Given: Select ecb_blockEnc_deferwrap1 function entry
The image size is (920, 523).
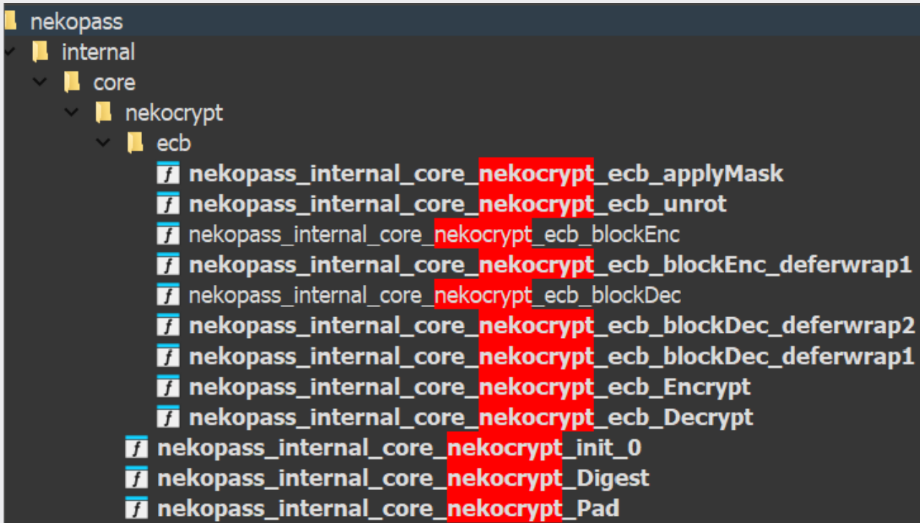Looking at the screenshot, I should tap(550, 265).
